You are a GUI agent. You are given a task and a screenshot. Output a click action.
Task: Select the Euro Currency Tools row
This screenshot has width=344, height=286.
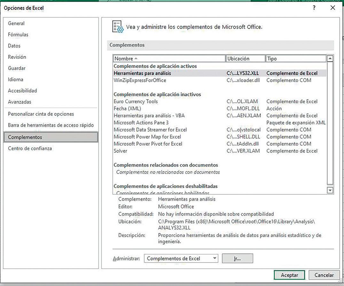220,101
